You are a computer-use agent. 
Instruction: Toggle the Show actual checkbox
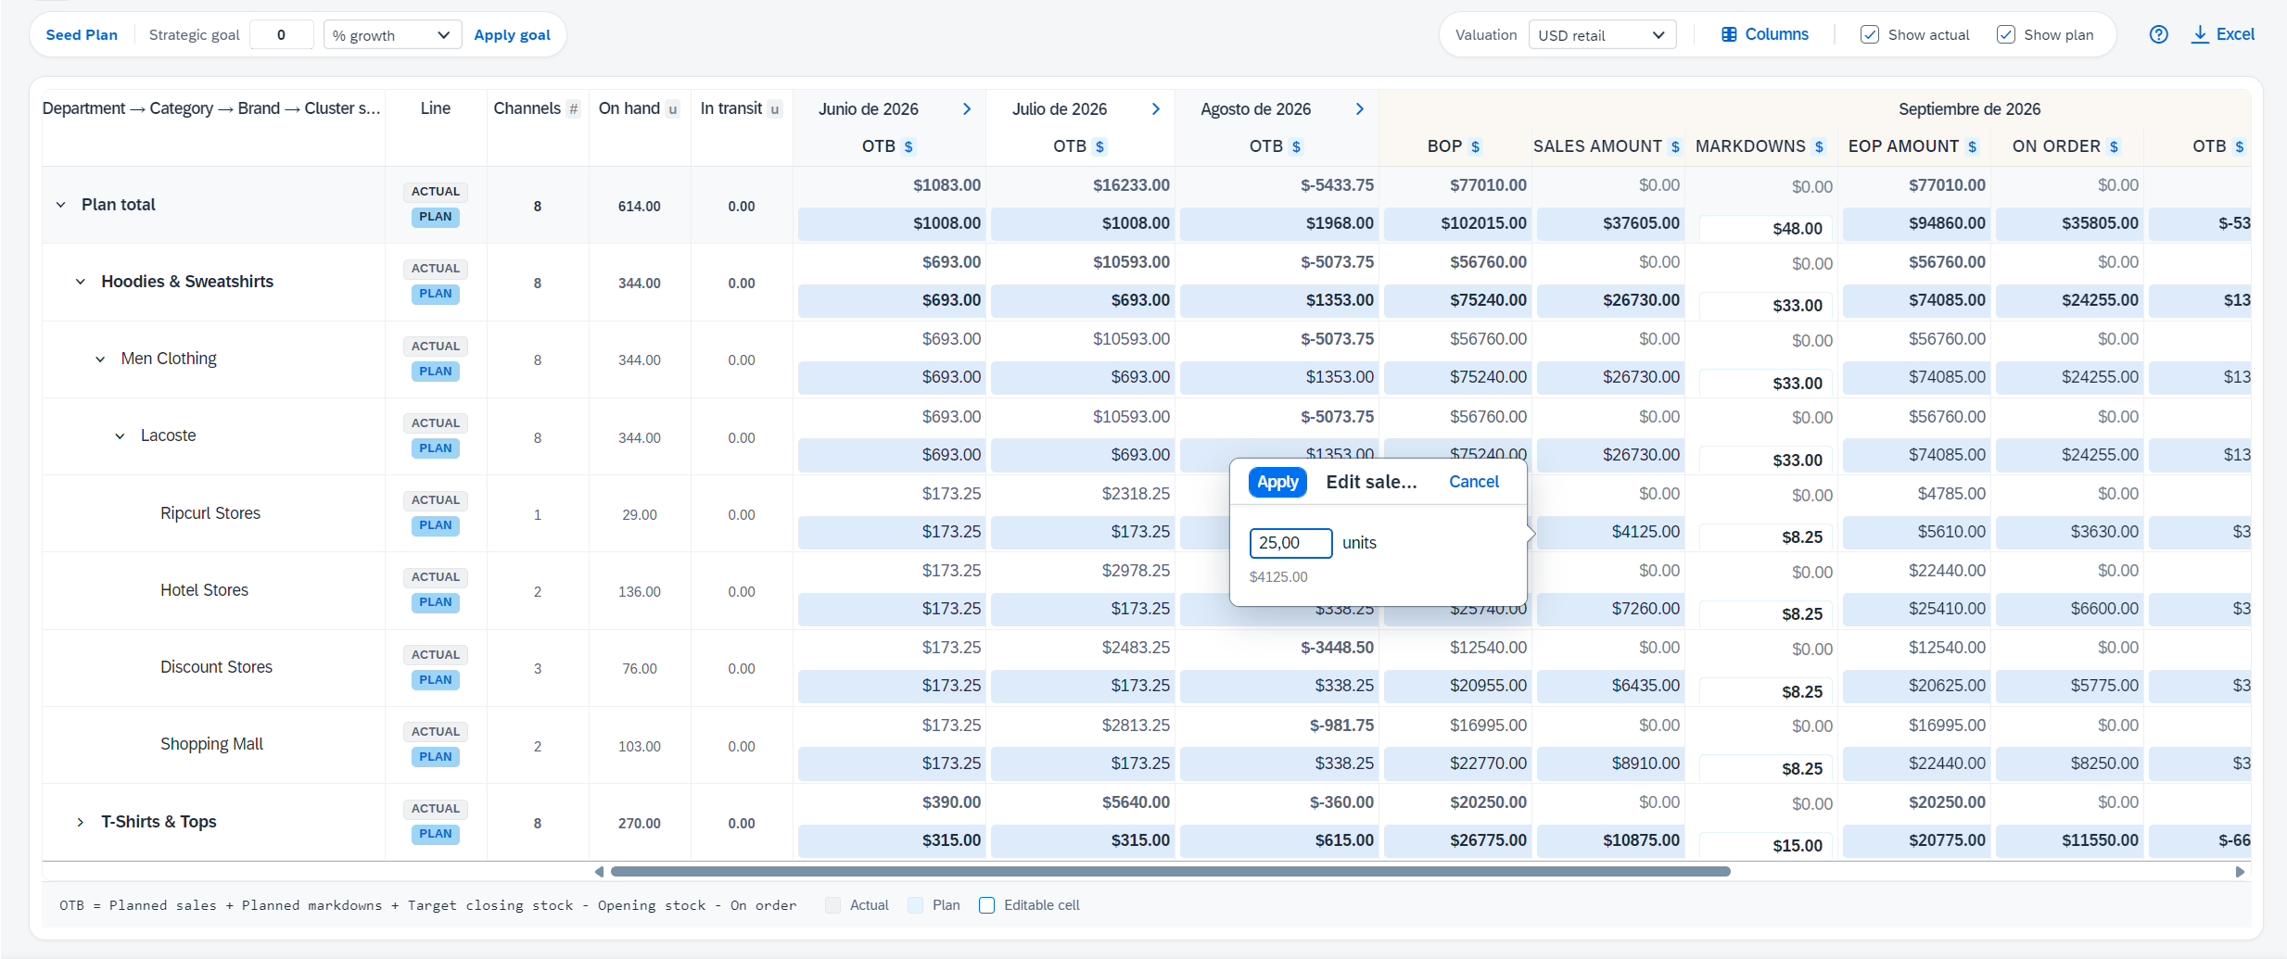1870,34
